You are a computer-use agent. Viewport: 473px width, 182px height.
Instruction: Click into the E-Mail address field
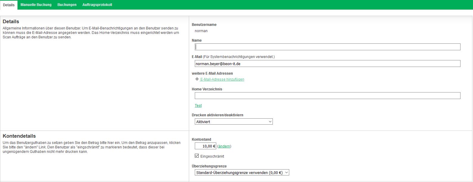pyautogui.click(x=327, y=64)
